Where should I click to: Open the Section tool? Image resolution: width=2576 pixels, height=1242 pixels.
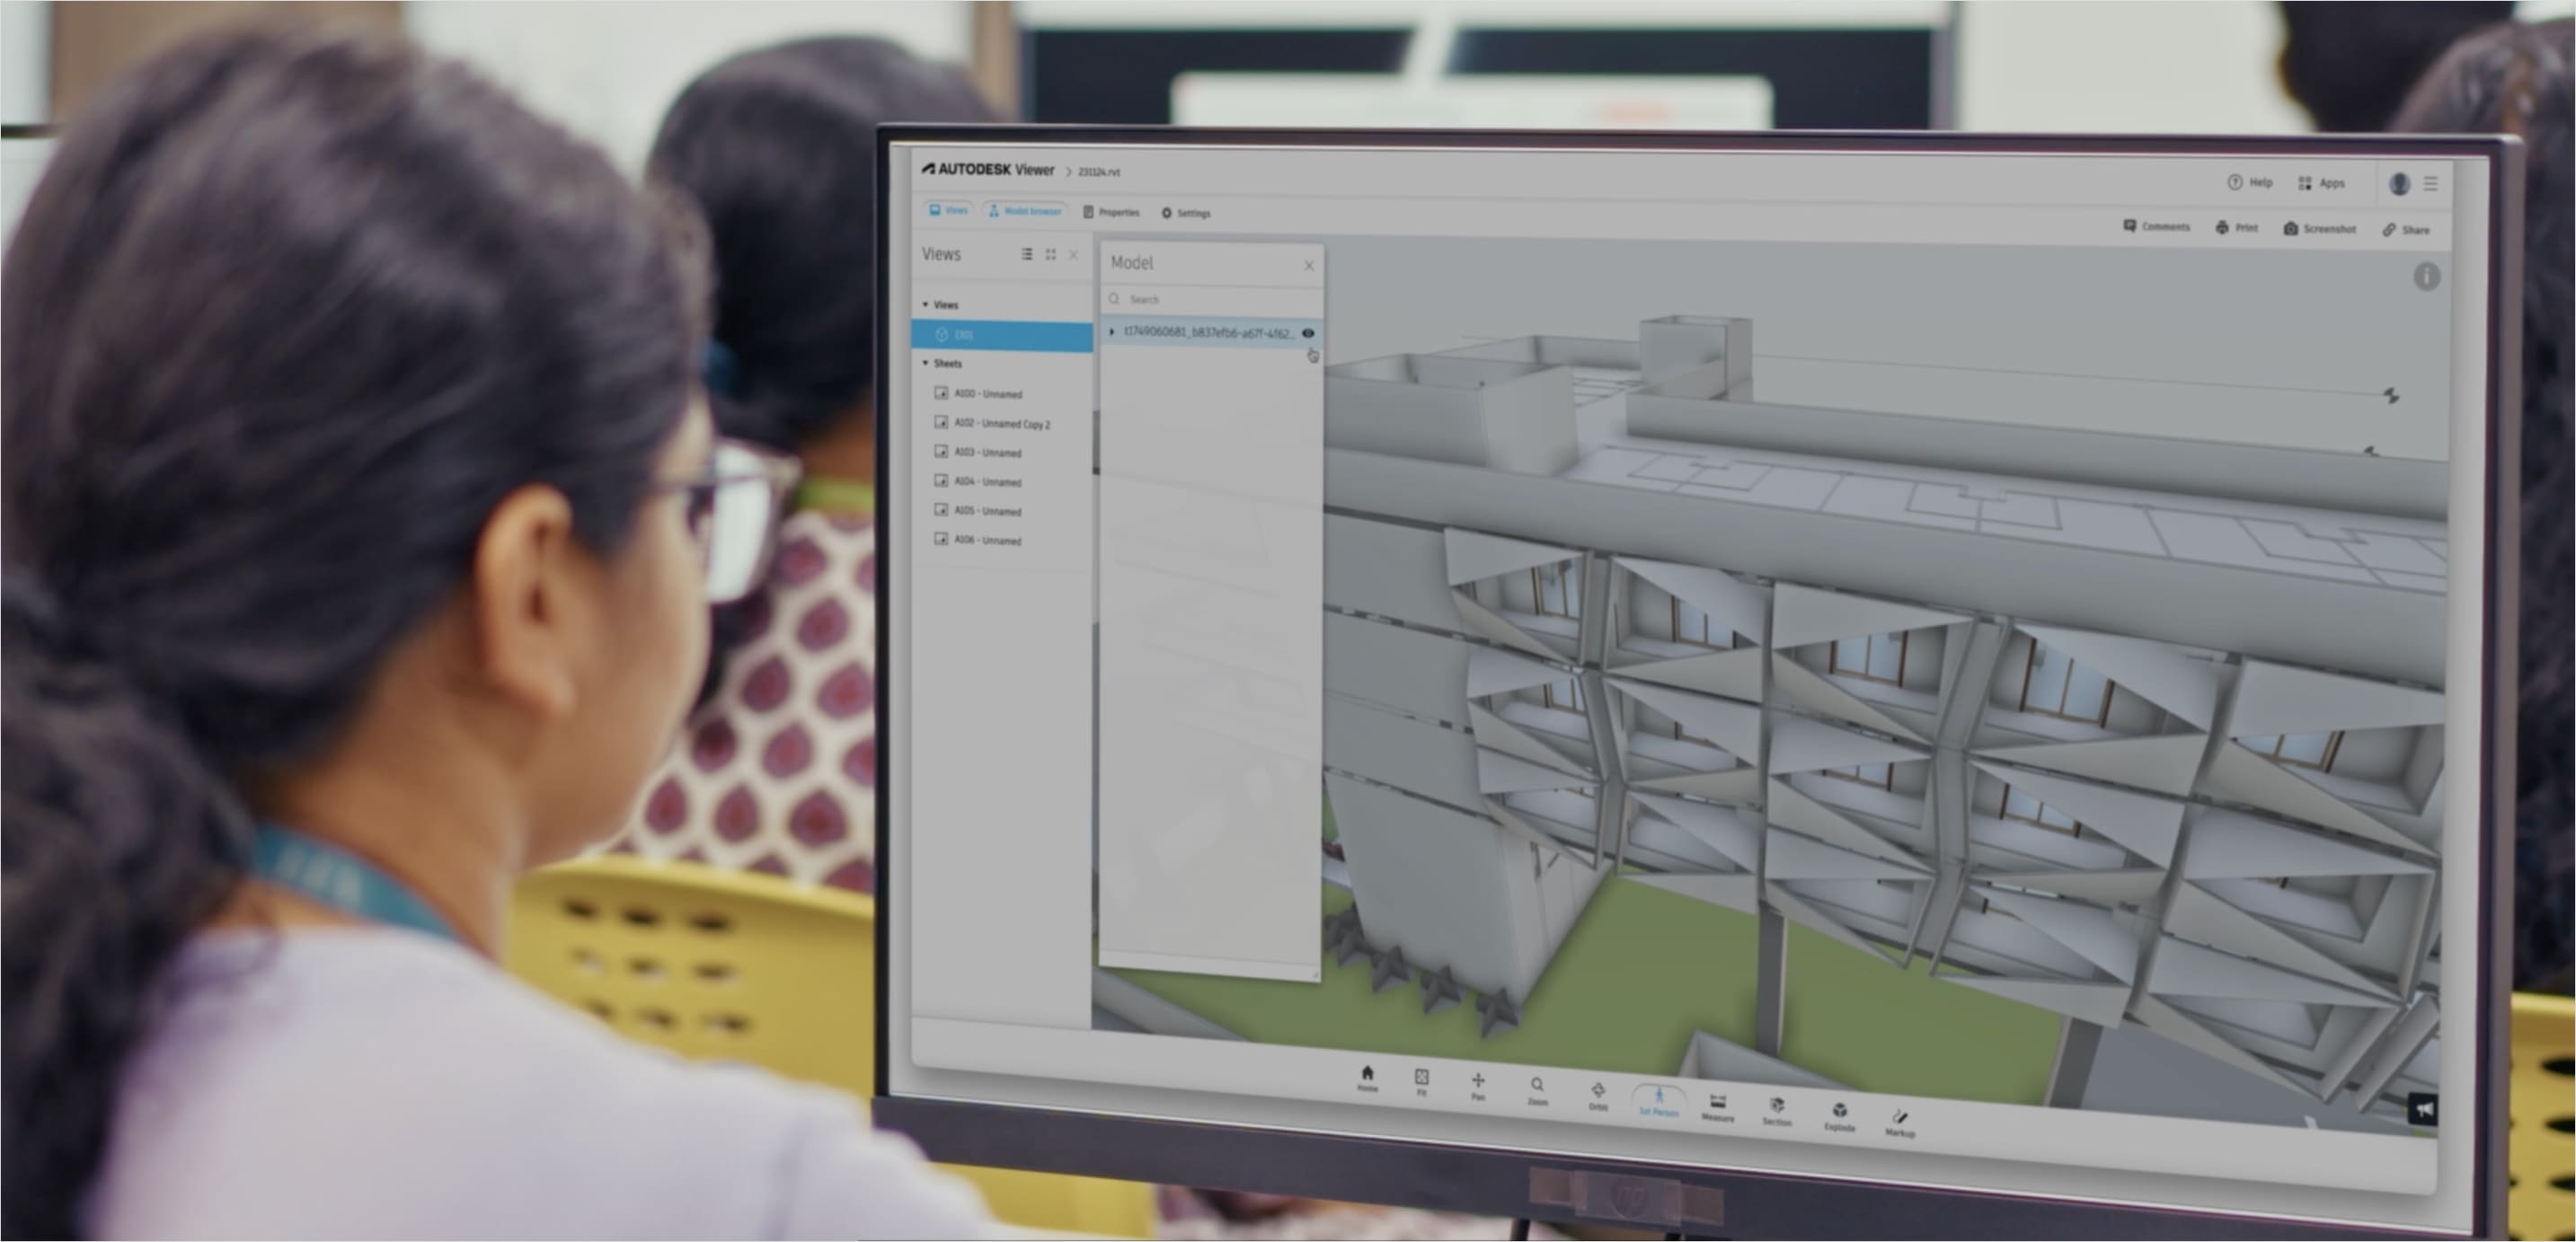1777,1109
